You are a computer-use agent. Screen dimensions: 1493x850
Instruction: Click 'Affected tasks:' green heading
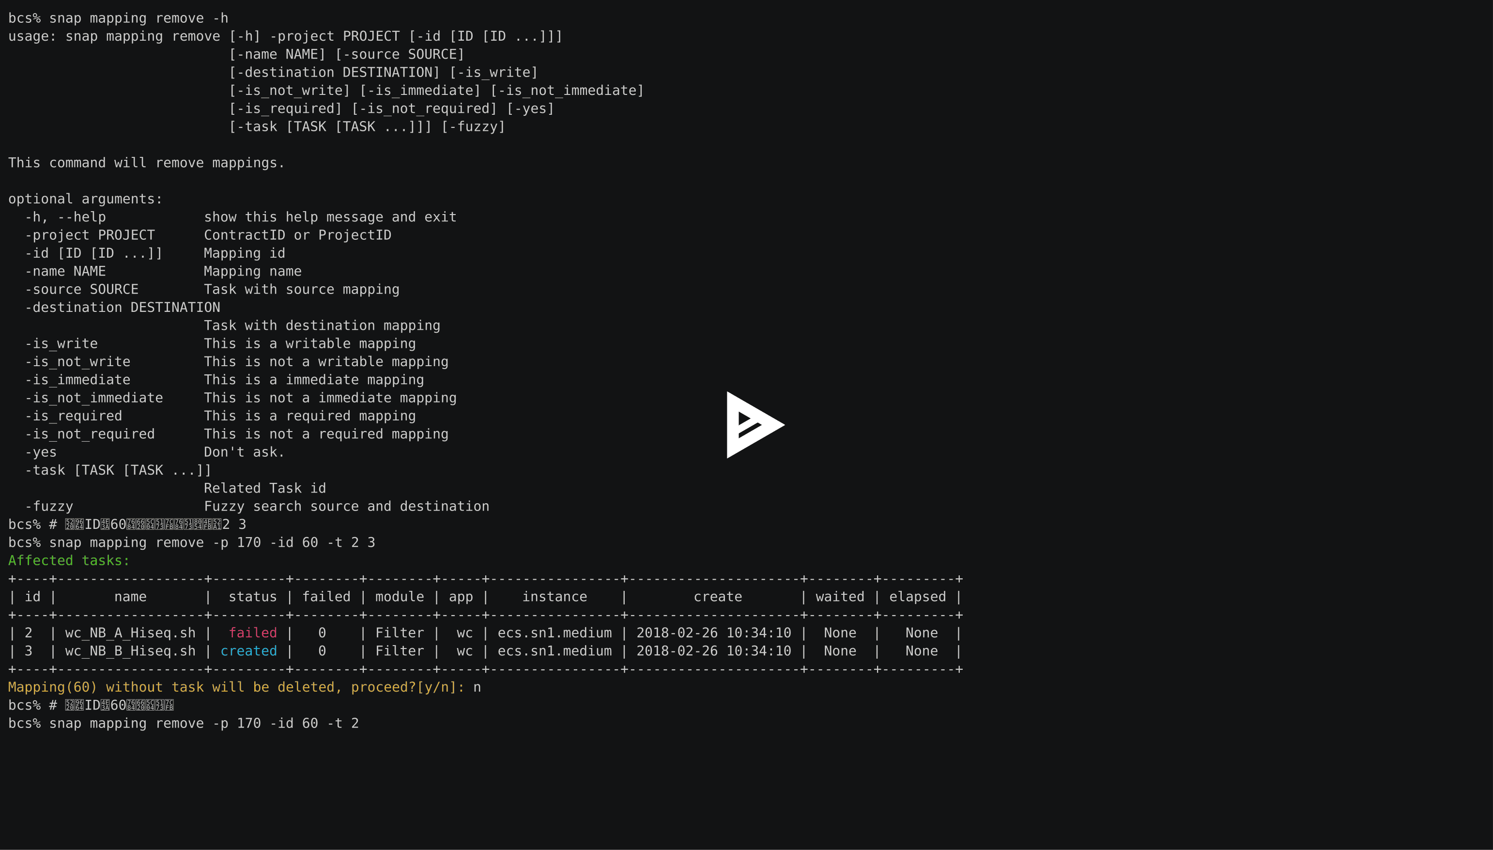[69, 560]
